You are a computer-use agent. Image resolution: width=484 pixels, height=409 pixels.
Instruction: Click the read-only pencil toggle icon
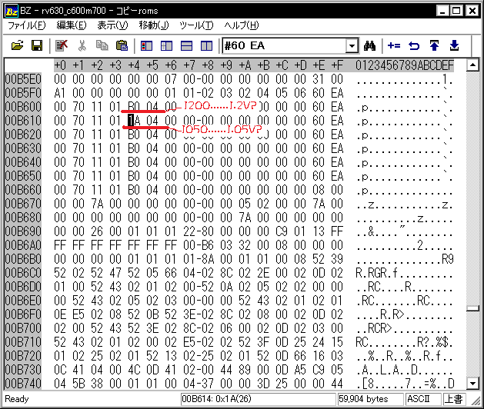click(62, 45)
